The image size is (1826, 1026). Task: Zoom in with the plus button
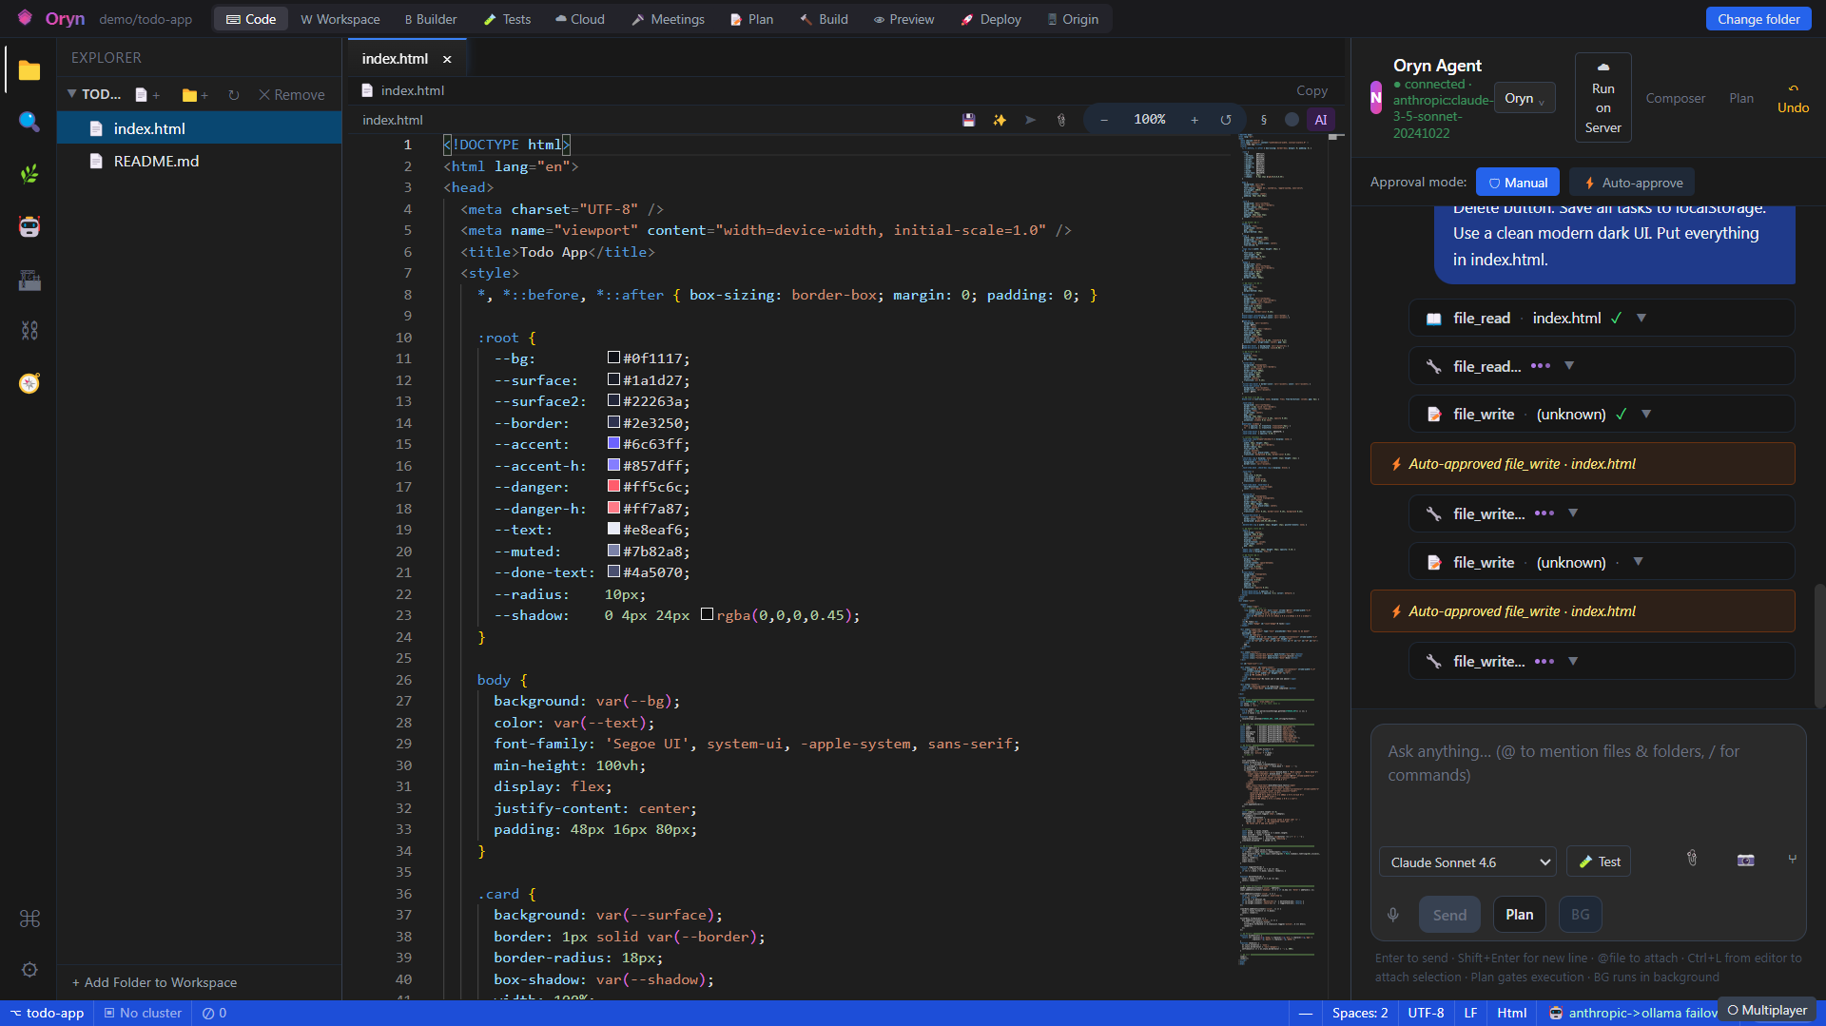[1195, 120]
